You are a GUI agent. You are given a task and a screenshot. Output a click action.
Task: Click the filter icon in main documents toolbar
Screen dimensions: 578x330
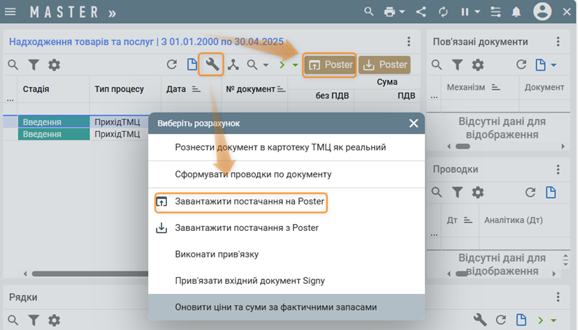33,65
